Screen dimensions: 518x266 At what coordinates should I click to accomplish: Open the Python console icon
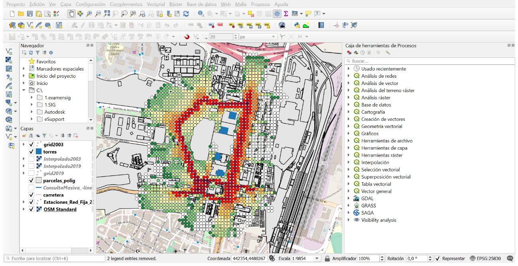(x=297, y=25)
